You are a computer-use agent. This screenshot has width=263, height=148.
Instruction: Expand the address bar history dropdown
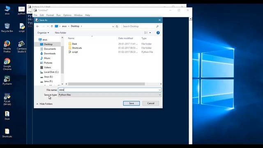pyautogui.click(x=113, y=26)
